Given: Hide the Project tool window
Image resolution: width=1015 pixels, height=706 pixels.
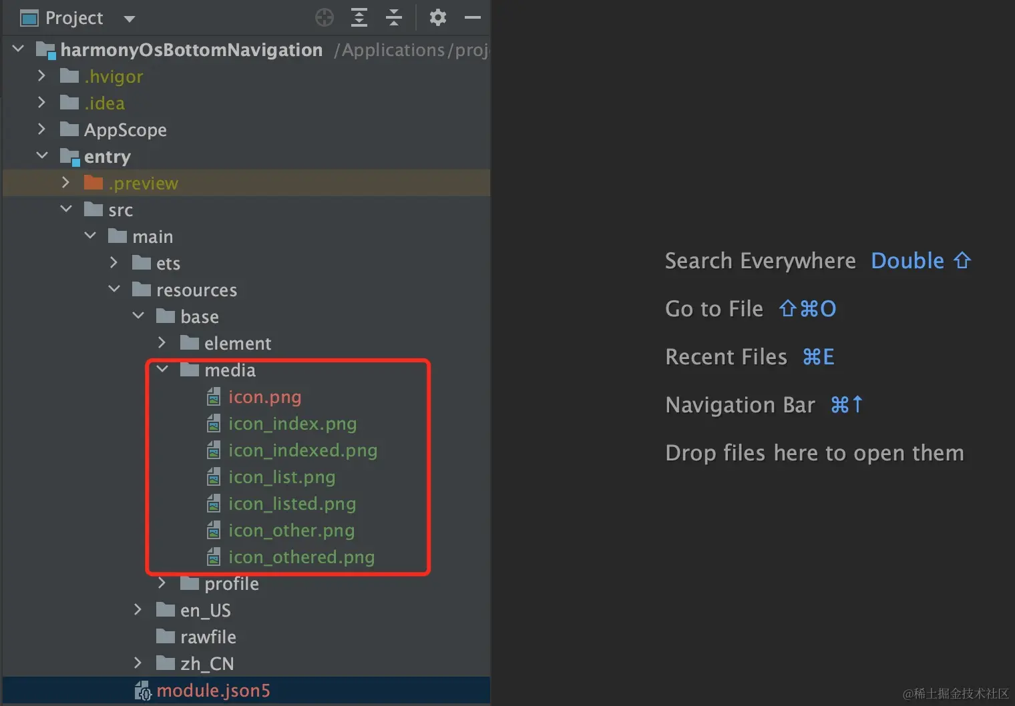Looking at the screenshot, I should click(x=473, y=17).
